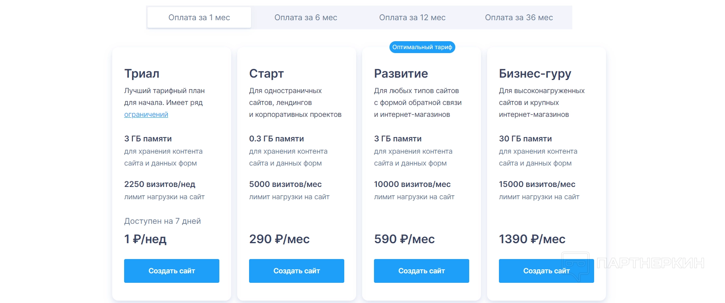This screenshot has width=725, height=303.
Task: Select the "590 ₽/мес" price text
Action: (x=404, y=239)
